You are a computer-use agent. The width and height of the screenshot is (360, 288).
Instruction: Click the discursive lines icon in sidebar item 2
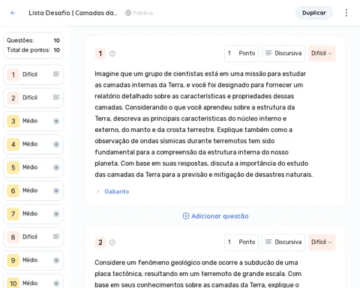click(56, 97)
